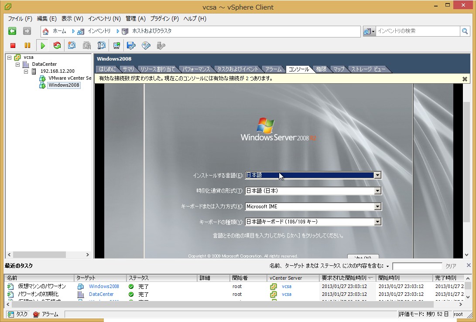This screenshot has height=322, width=476.
Task: Click the タスク button in the status bar
Action: 17,315
